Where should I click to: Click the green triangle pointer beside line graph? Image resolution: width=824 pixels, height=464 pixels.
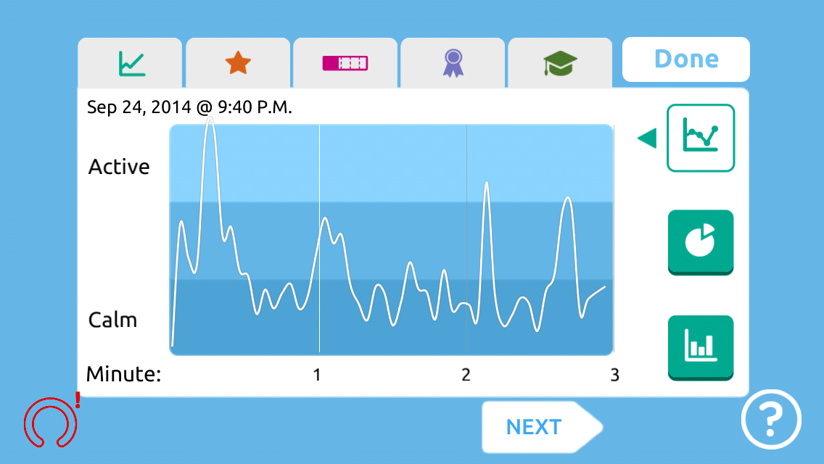coord(646,138)
